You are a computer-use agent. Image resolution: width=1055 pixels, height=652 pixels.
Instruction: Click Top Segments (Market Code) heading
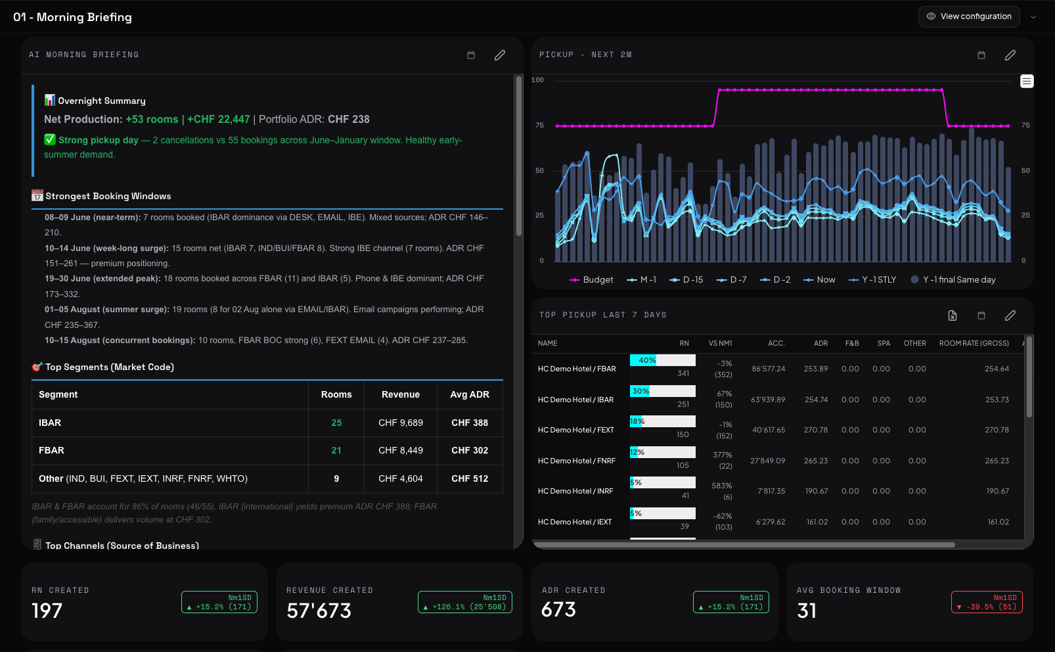point(110,367)
